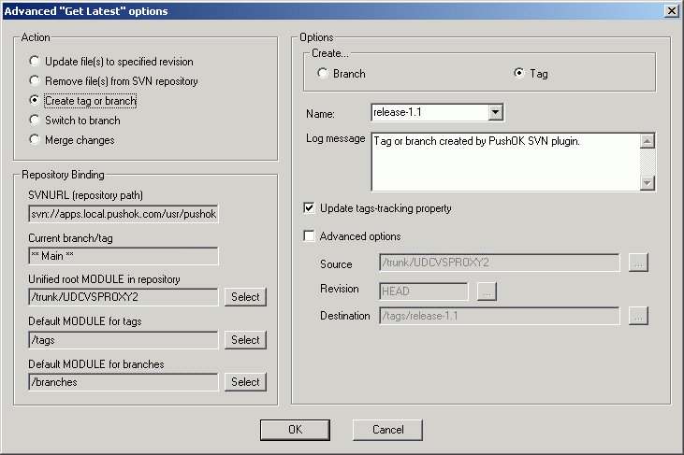
Task: Click inside the Log message text area
Action: (506, 162)
